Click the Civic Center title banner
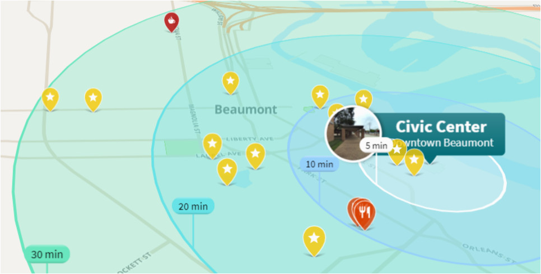 point(441,134)
